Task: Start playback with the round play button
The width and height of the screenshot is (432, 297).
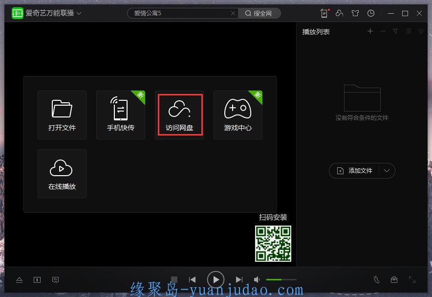Action: 216,279
